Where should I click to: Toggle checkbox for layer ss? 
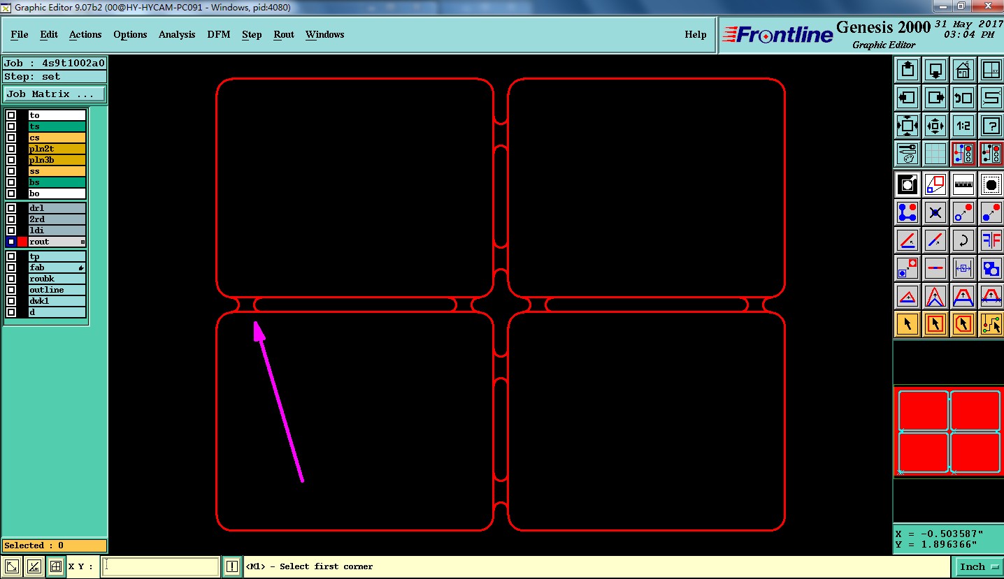coord(11,171)
